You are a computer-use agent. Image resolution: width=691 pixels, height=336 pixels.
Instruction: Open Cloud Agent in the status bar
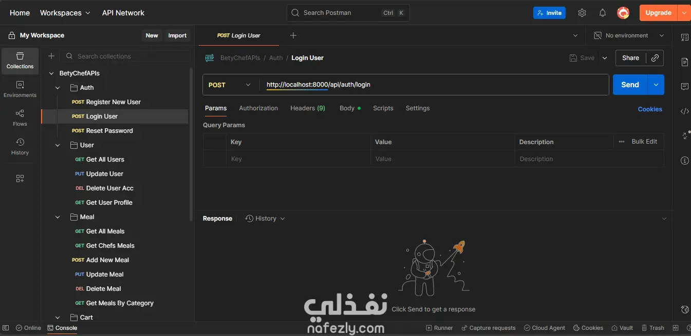(x=545, y=328)
